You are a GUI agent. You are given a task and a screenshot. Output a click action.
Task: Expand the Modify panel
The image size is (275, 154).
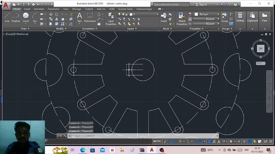(61, 29)
